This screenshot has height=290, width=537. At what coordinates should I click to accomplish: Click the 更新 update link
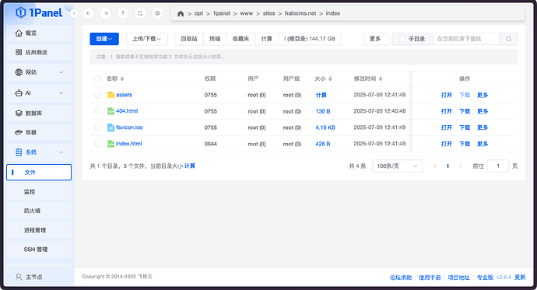[x=520, y=278]
